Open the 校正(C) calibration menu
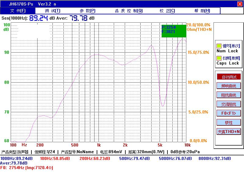 click(167, 11)
